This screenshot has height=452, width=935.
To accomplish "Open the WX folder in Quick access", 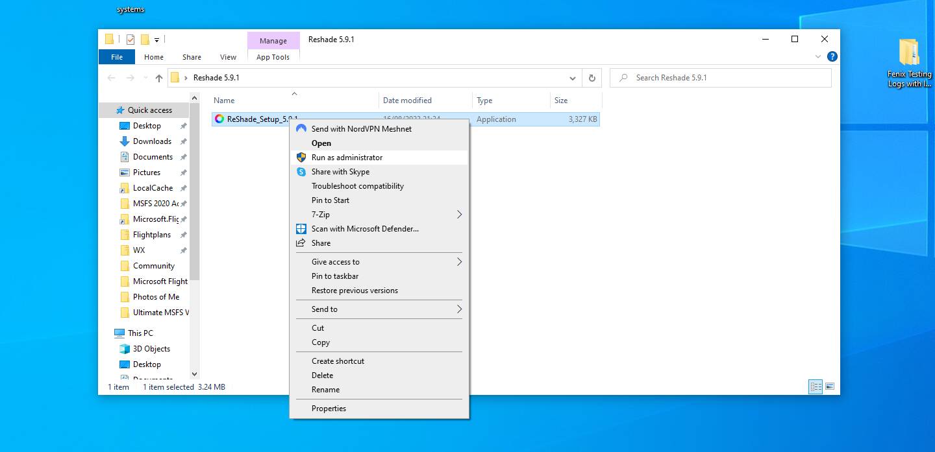I will tap(139, 250).
